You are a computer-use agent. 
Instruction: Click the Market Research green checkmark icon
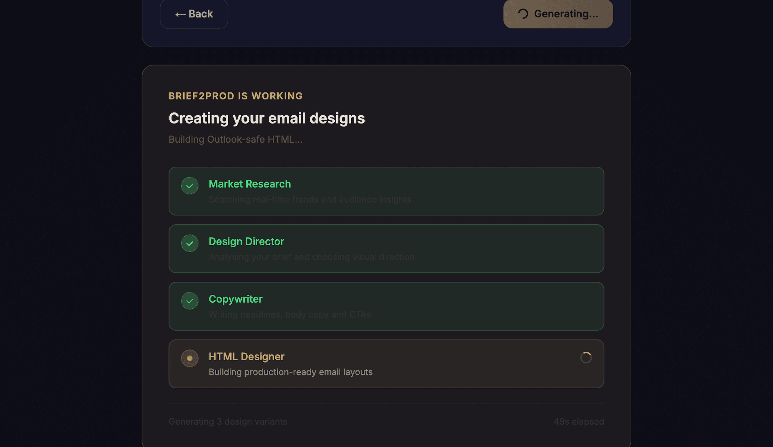(x=189, y=186)
